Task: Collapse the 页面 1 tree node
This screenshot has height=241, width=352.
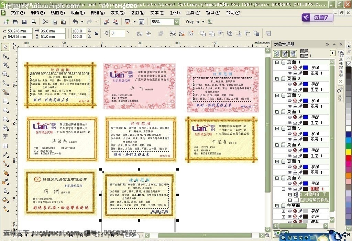Action: pos(276,62)
